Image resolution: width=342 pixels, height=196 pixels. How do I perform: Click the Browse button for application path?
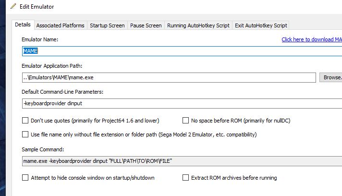pyautogui.click(x=331, y=77)
